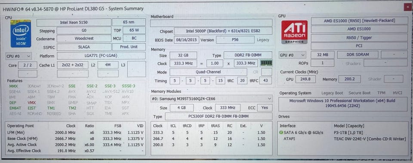Click the L2 cache value 4M
The width and height of the screenshot is (413, 163).
(108, 65)
